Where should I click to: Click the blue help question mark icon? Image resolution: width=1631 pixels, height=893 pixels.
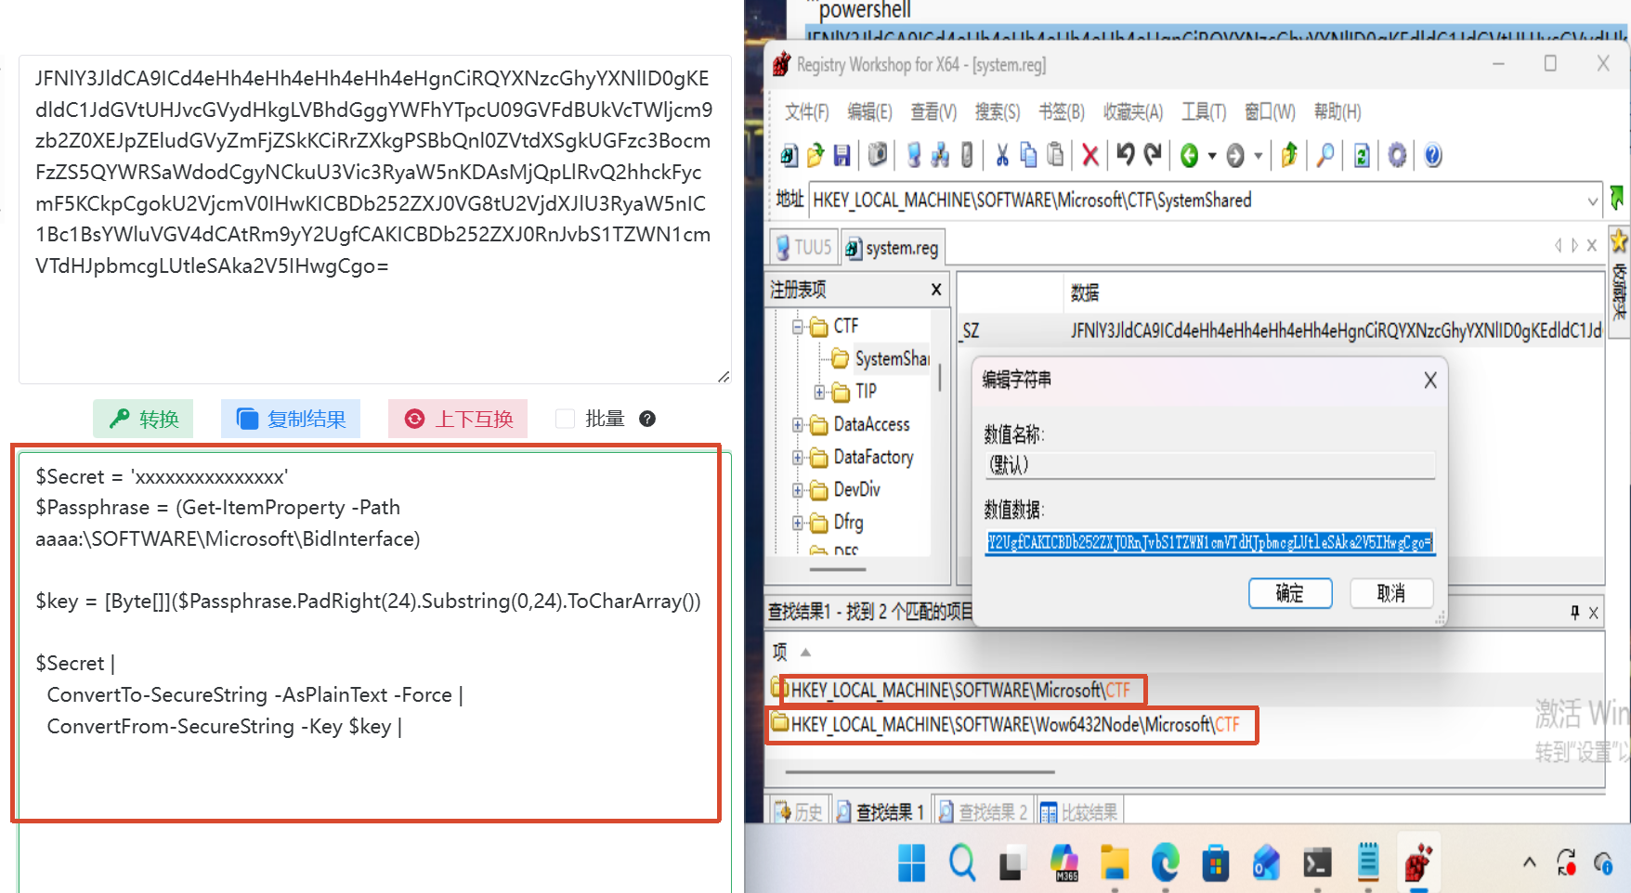(1432, 155)
